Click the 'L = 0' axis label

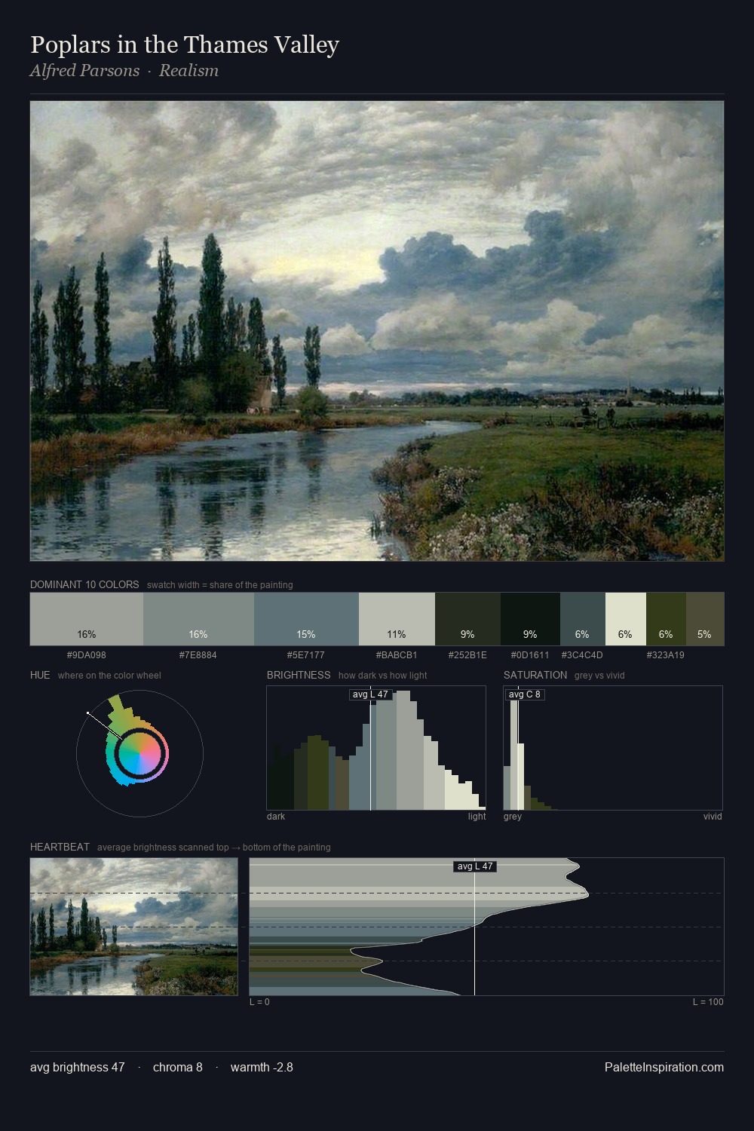tap(259, 1002)
